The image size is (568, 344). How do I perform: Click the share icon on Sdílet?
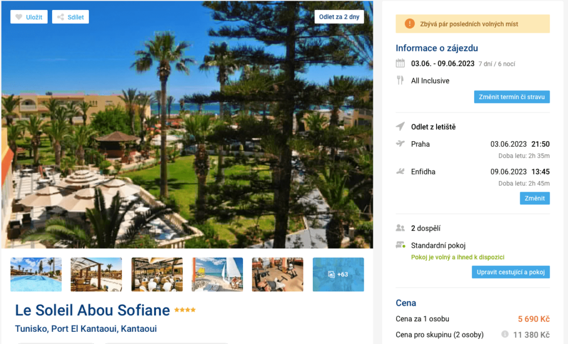point(60,17)
